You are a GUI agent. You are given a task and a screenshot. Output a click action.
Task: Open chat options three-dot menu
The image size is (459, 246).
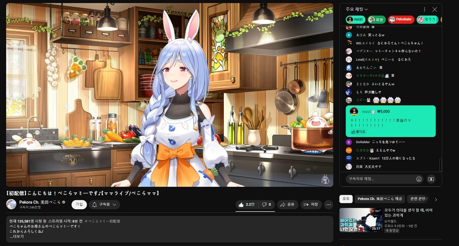coord(424,9)
